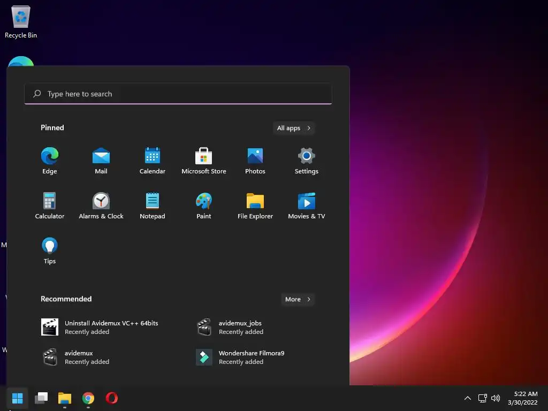Open the Tips app
Image resolution: width=548 pixels, height=411 pixels.
(50, 251)
